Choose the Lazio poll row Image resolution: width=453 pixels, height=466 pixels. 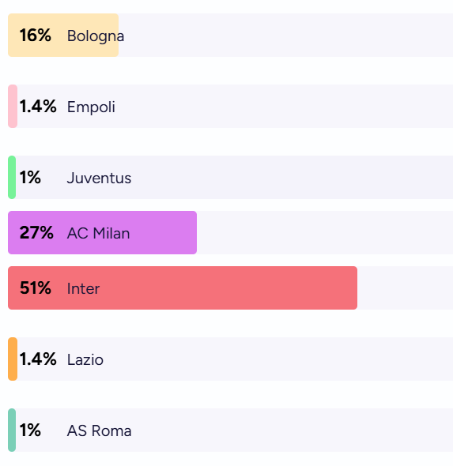click(x=231, y=359)
